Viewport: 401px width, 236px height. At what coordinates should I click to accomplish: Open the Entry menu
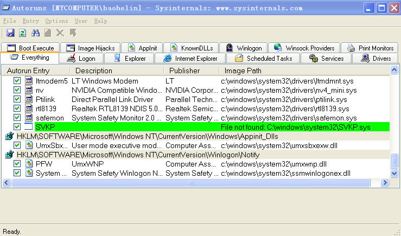coord(31,21)
